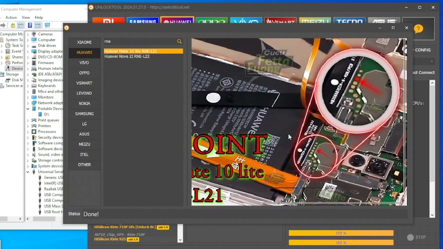The width and height of the screenshot is (443, 249).
Task: Click the UnlockTool logo in main title bar
Action: tap(91, 7)
